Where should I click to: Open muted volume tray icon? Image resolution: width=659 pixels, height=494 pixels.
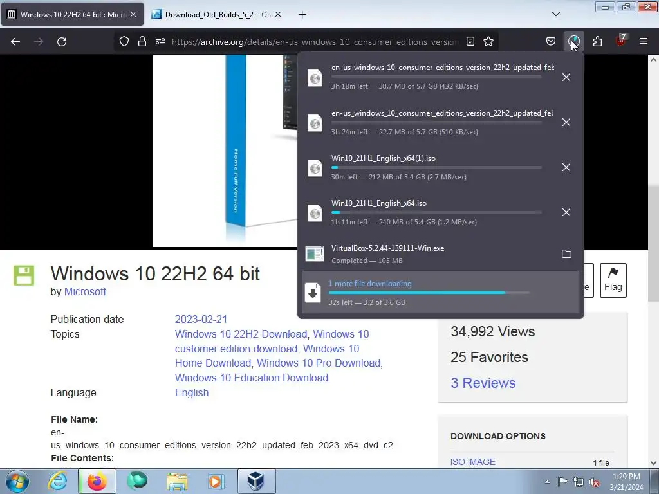pyautogui.click(x=594, y=482)
